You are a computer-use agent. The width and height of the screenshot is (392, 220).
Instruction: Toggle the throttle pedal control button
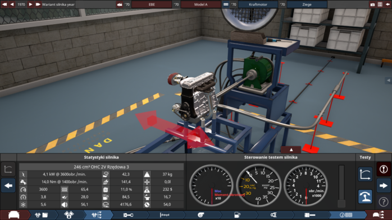[x=365, y=196]
